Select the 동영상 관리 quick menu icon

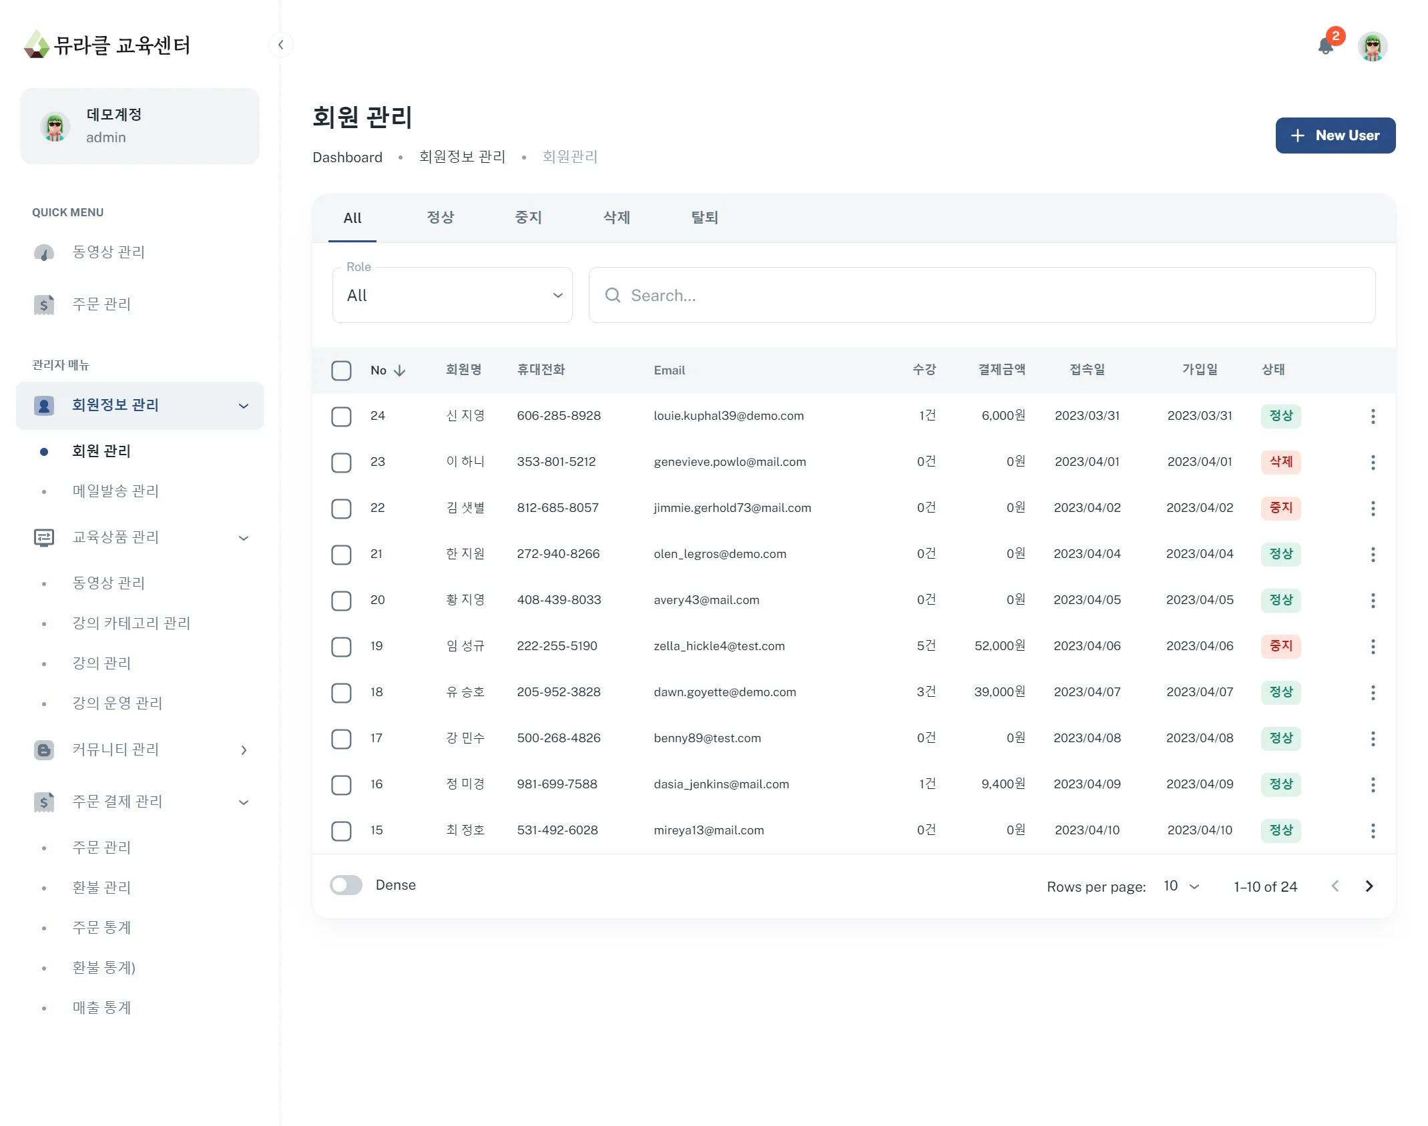coord(44,252)
